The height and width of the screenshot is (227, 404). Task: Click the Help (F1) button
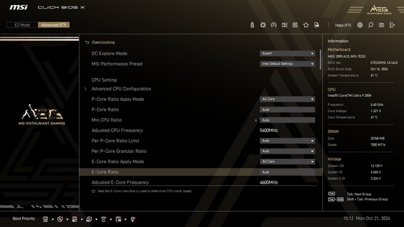coord(343,25)
